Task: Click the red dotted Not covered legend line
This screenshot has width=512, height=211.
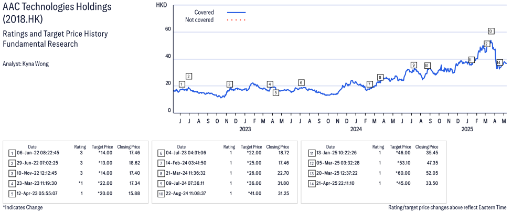Action: coord(236,20)
